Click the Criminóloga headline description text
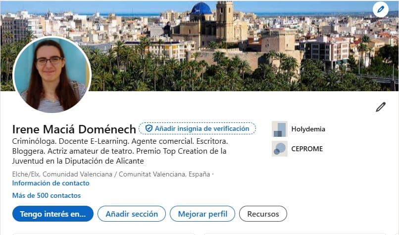Screen dimensions: 399x235 coord(120,151)
